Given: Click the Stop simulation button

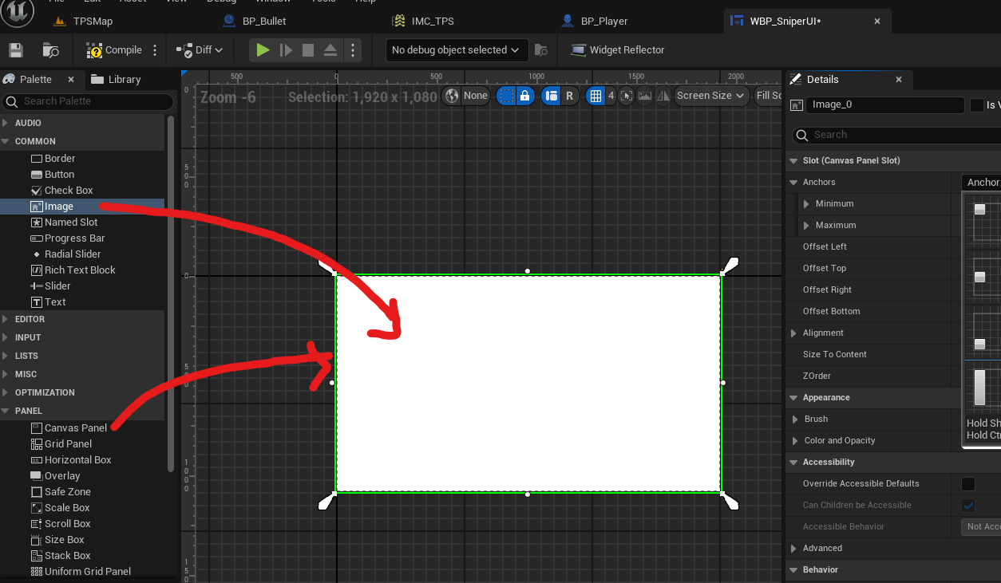Looking at the screenshot, I should [x=308, y=50].
